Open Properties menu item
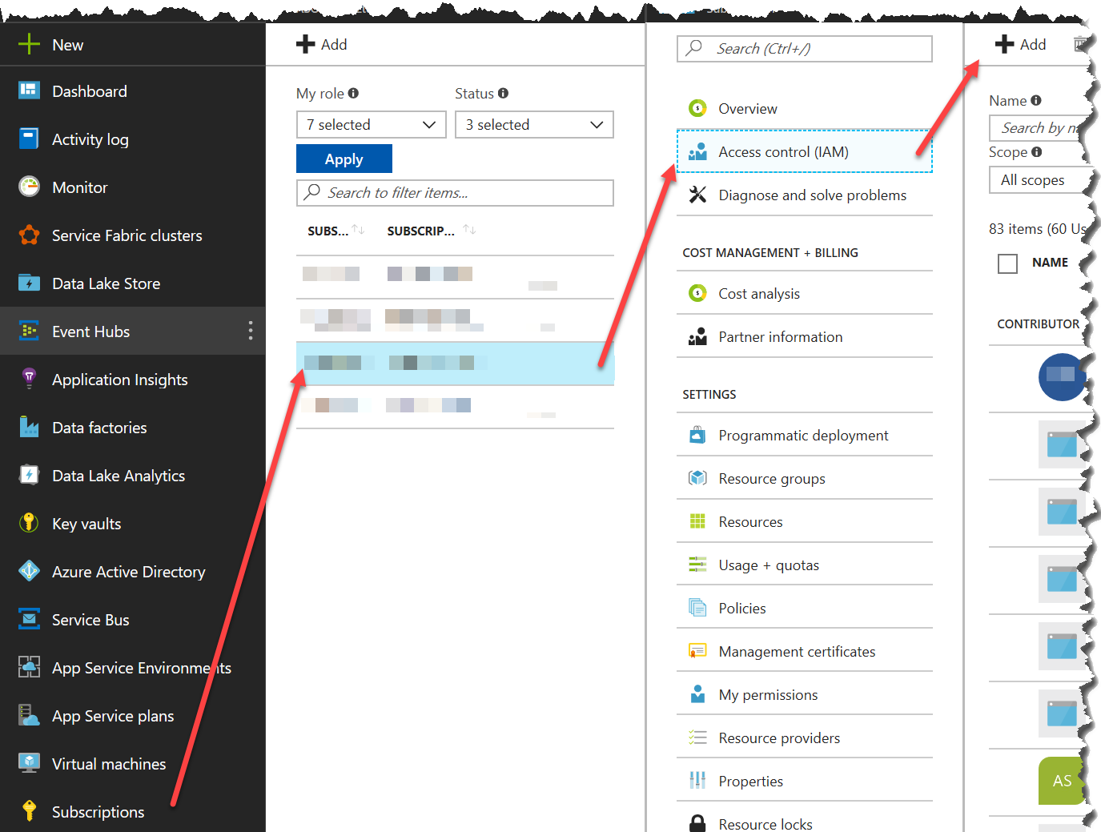 (804, 781)
